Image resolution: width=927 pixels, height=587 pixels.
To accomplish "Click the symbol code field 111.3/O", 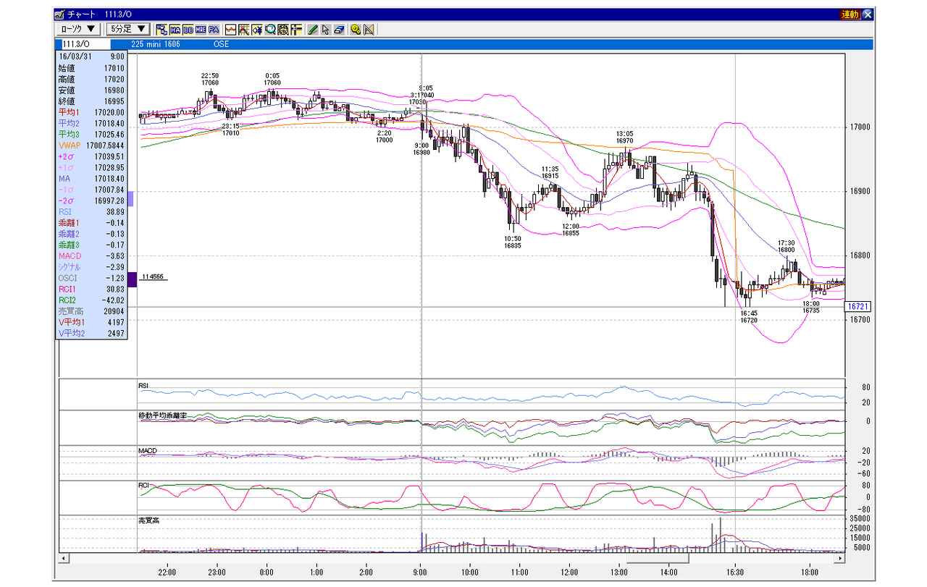I will [x=84, y=44].
